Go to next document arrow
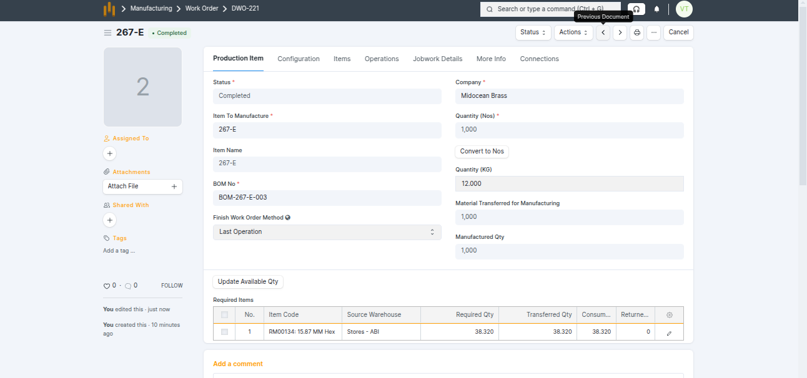 pyautogui.click(x=620, y=32)
